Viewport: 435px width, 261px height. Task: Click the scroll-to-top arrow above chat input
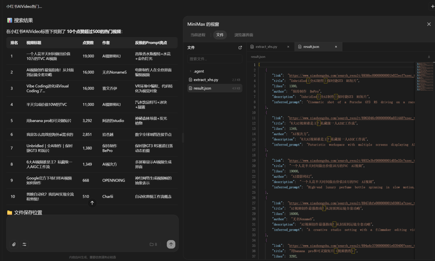tap(92, 203)
